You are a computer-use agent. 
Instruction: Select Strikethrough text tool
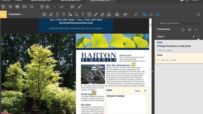click(63, 14)
